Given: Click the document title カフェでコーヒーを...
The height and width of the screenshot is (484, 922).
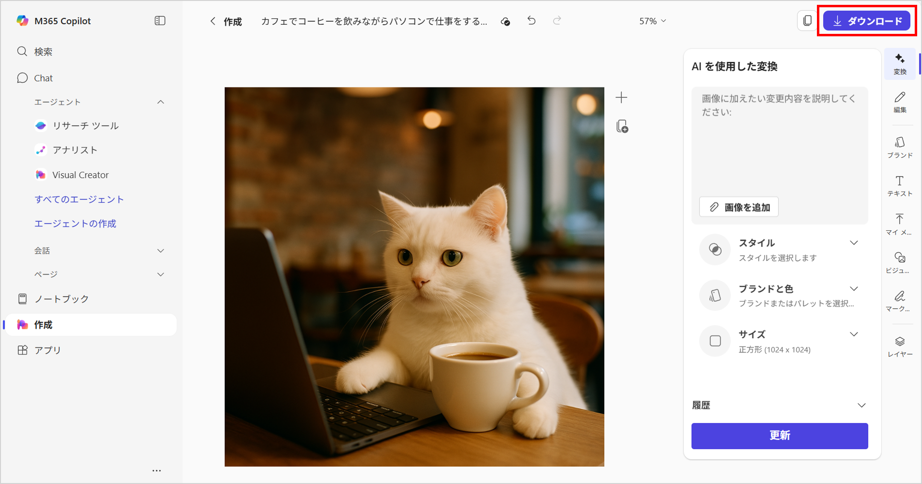Looking at the screenshot, I should pos(374,21).
